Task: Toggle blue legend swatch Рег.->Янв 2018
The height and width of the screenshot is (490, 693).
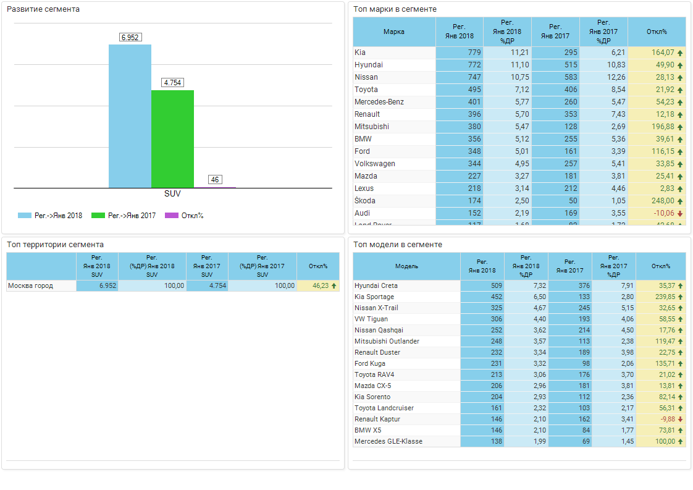Action: (24, 216)
